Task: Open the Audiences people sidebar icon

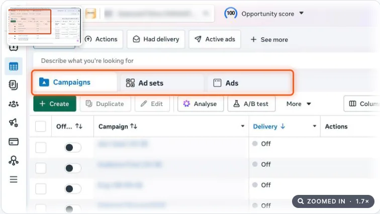Action: [14, 104]
